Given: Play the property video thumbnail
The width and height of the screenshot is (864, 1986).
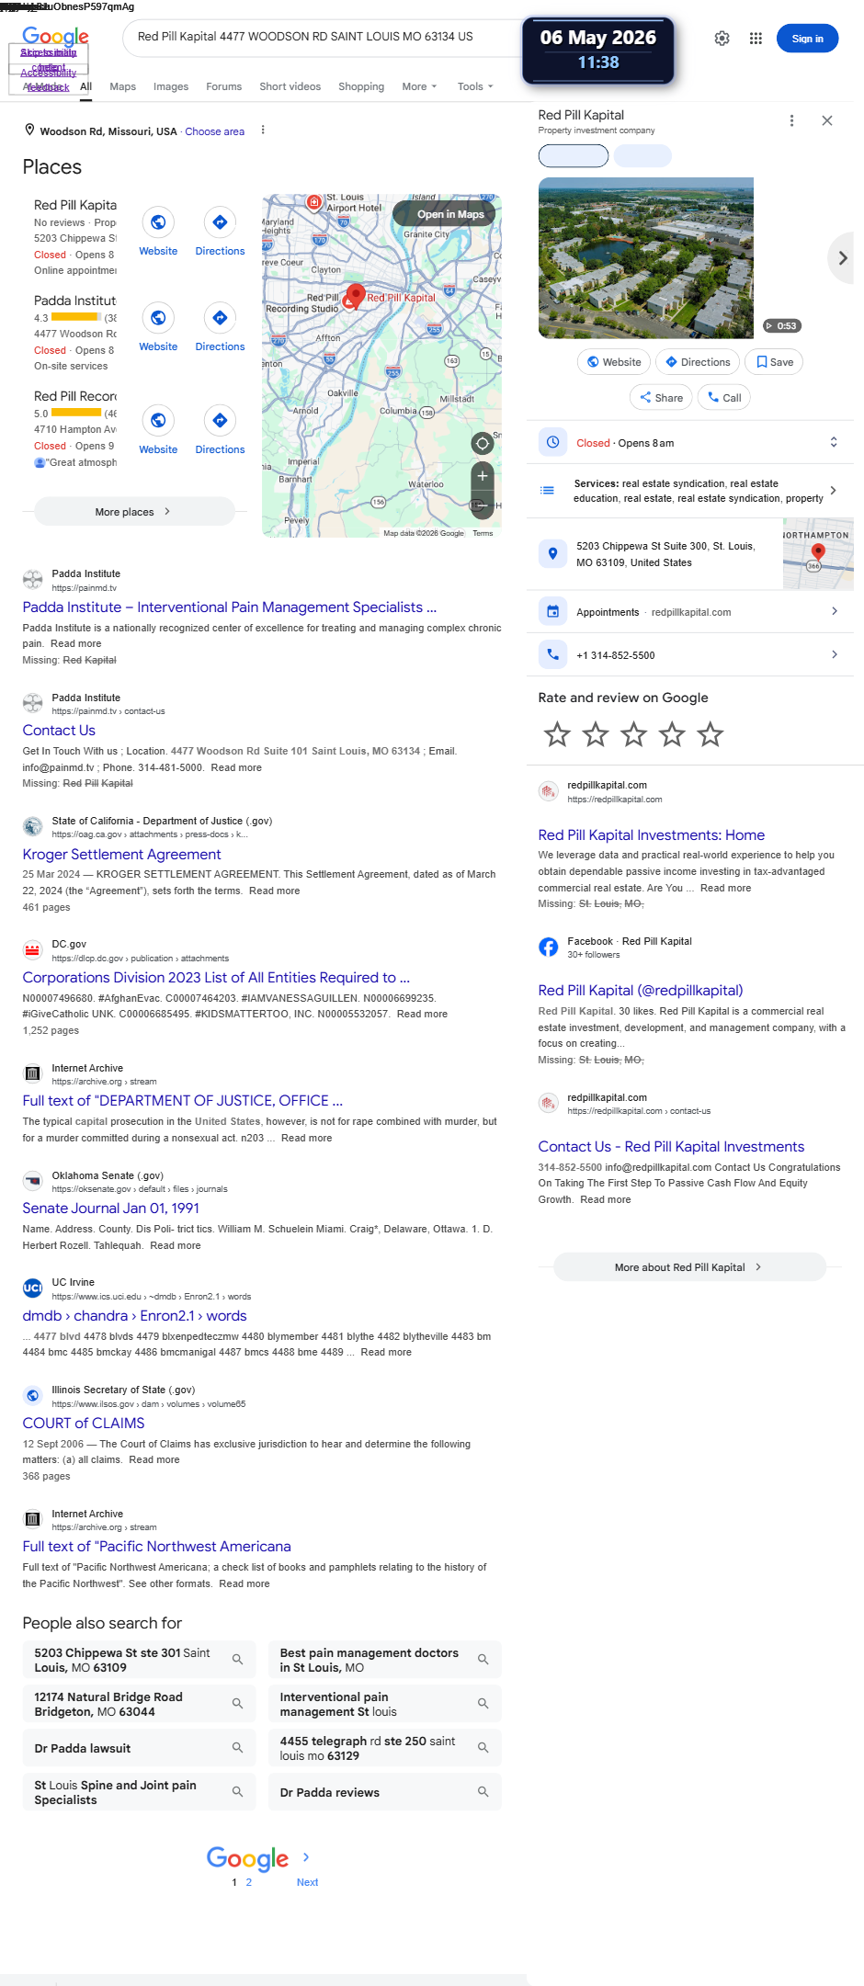Looking at the screenshot, I should click(x=645, y=258).
